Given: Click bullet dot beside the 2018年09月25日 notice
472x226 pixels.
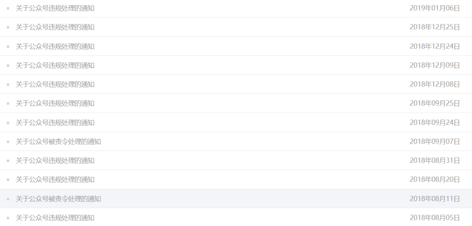Looking at the screenshot, I should point(8,103).
